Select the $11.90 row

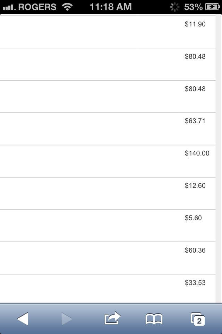(x=108, y=32)
